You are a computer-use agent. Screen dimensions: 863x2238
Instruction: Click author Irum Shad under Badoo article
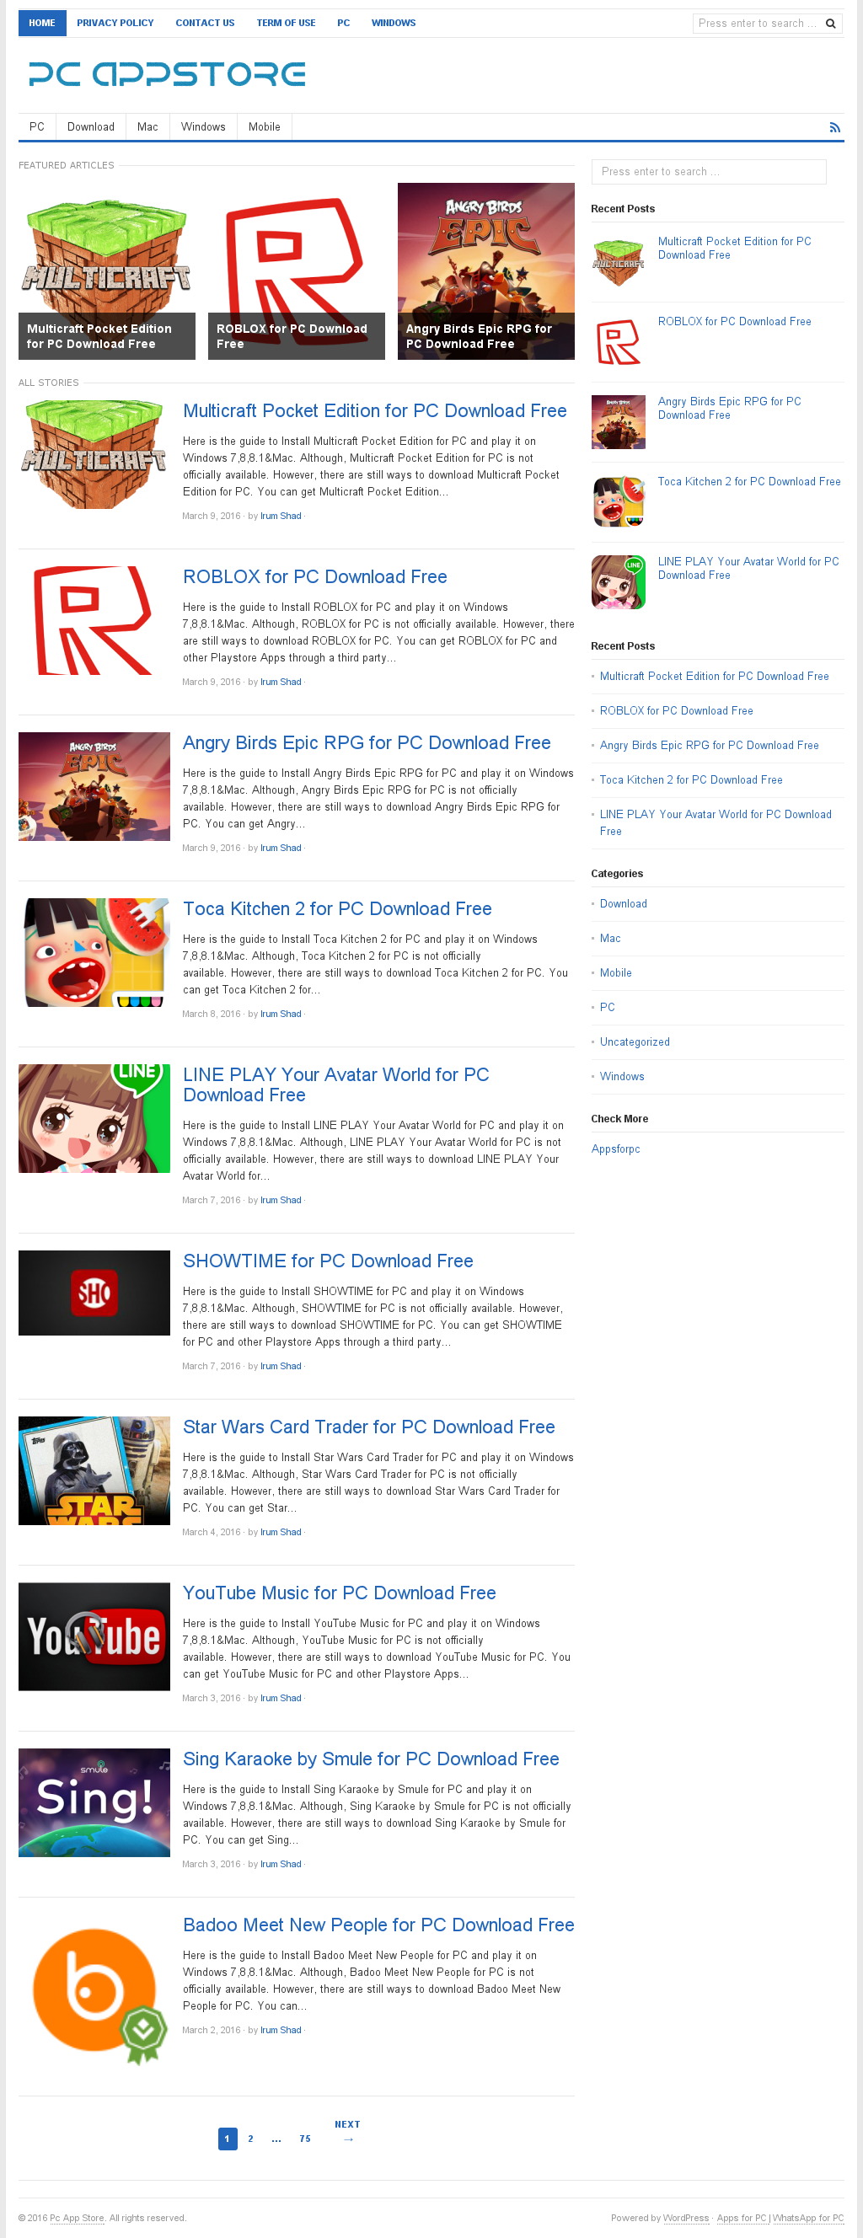coord(281,2031)
